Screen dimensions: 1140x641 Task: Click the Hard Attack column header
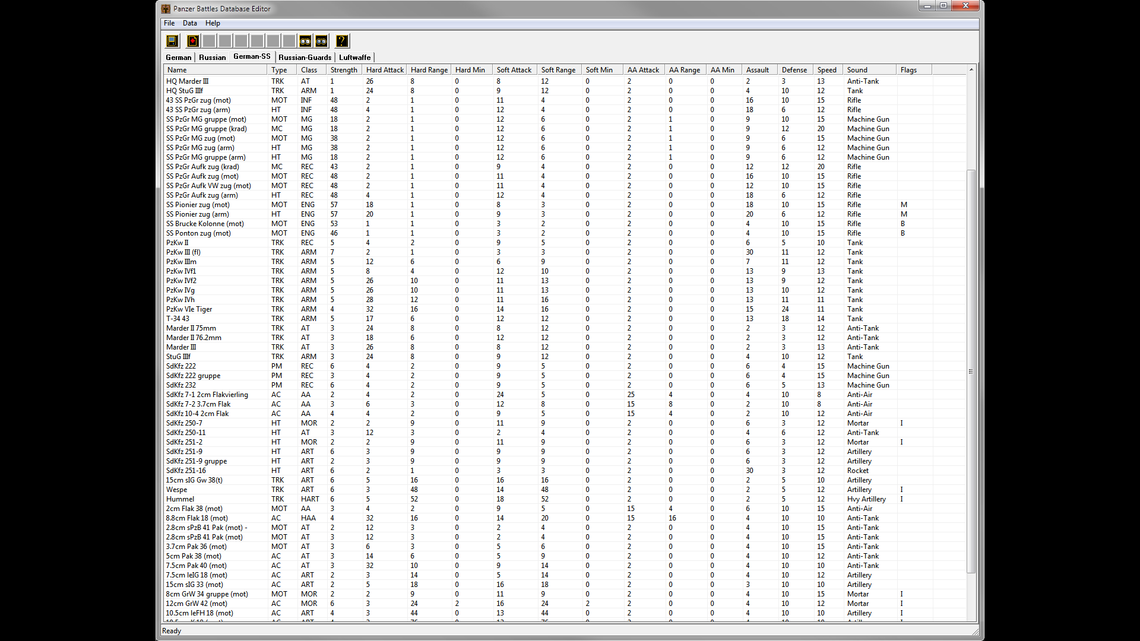[x=385, y=70]
